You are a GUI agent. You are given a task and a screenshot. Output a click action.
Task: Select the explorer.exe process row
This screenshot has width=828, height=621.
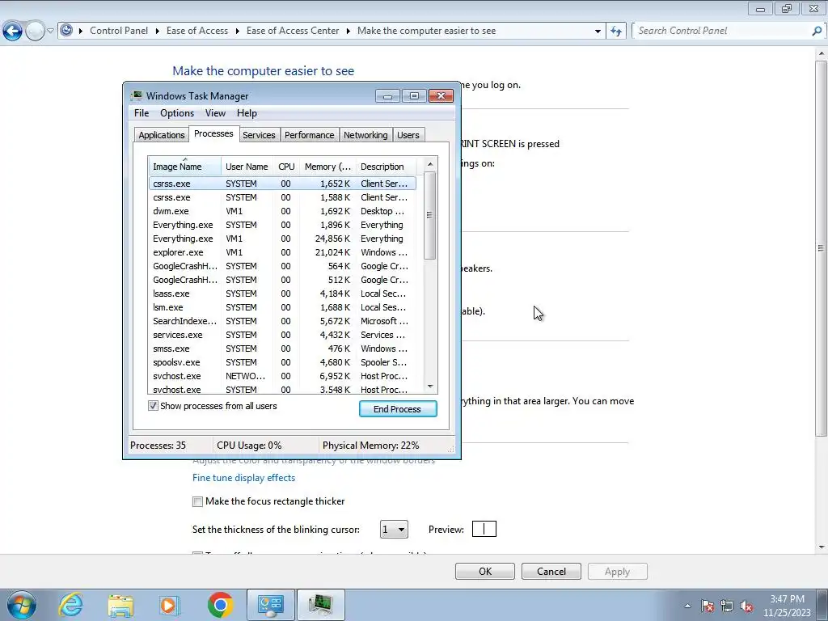[282, 252]
